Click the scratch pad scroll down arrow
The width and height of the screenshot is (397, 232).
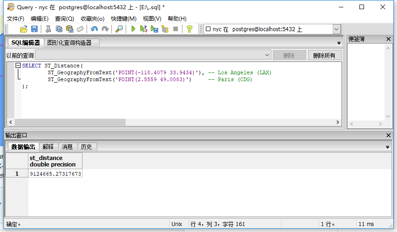click(x=388, y=116)
